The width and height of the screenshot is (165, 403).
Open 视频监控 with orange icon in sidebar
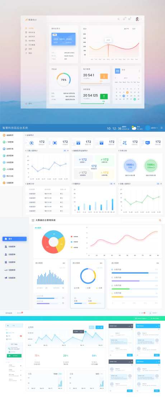(8, 135)
